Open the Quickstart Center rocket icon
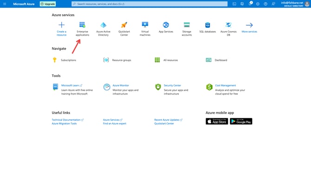 pos(124,25)
